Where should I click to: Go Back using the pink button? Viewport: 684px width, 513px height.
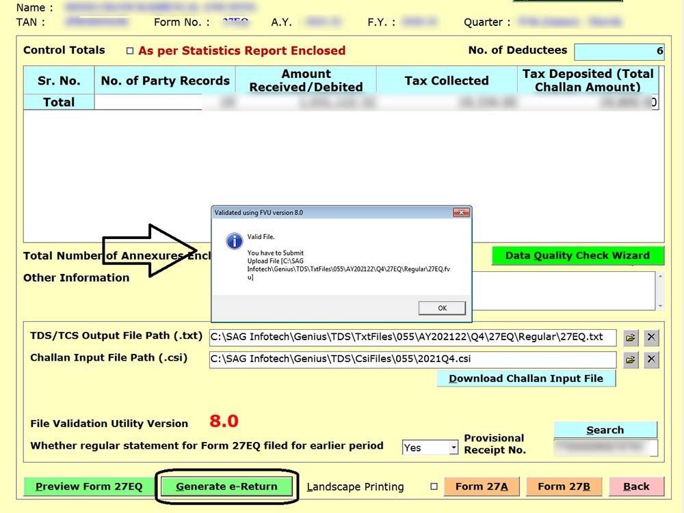[x=636, y=486]
